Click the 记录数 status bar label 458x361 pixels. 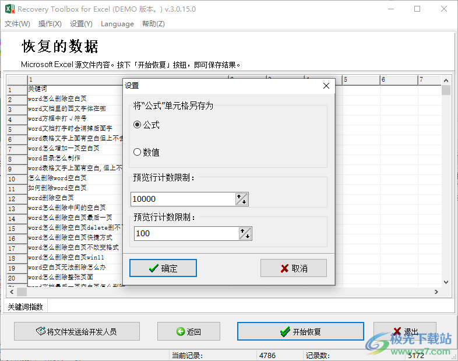tap(318, 355)
